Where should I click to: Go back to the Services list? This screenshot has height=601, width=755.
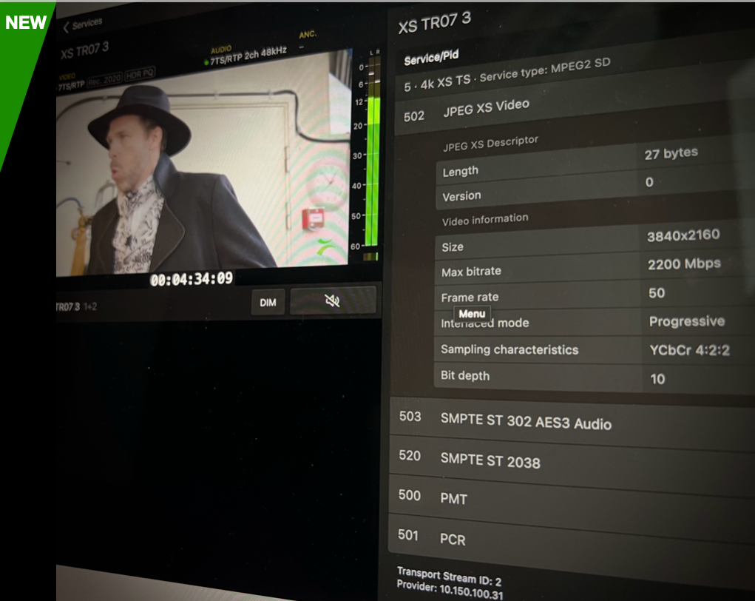82,26
